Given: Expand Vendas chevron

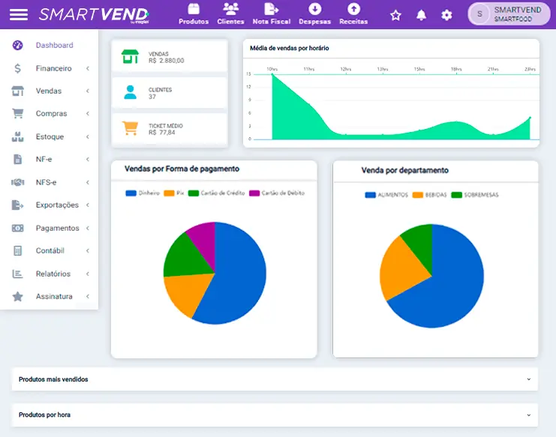Looking at the screenshot, I should (88, 91).
